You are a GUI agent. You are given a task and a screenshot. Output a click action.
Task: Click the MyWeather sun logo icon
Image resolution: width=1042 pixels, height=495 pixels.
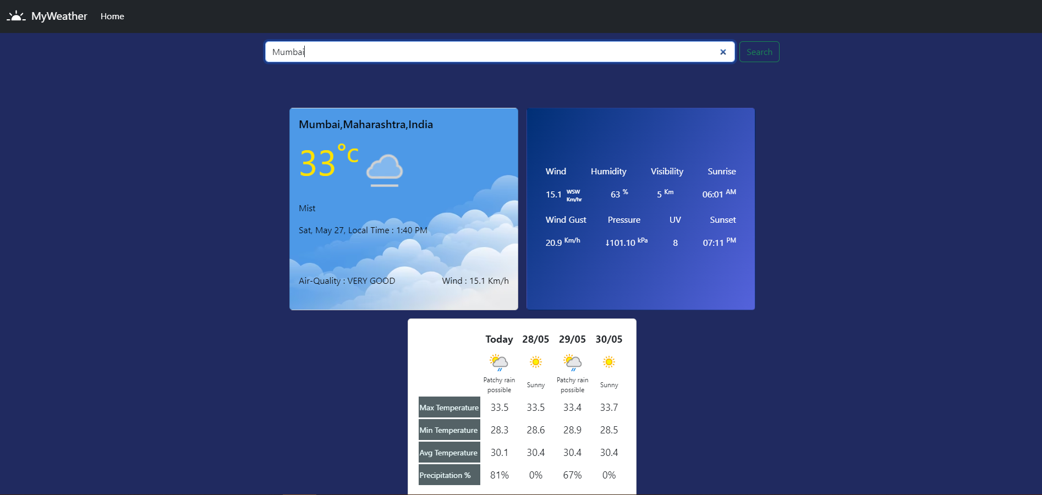16,15
